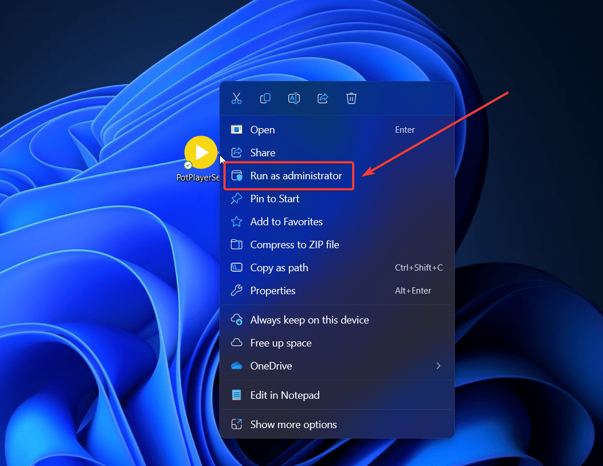Select Add to Favorites

pyautogui.click(x=337, y=222)
